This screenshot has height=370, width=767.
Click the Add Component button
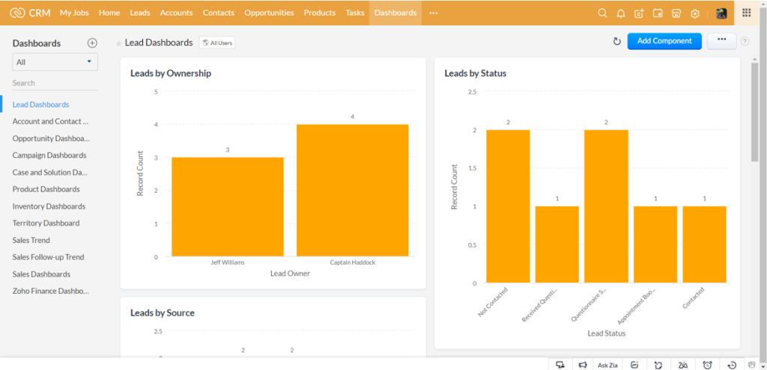[x=664, y=41]
